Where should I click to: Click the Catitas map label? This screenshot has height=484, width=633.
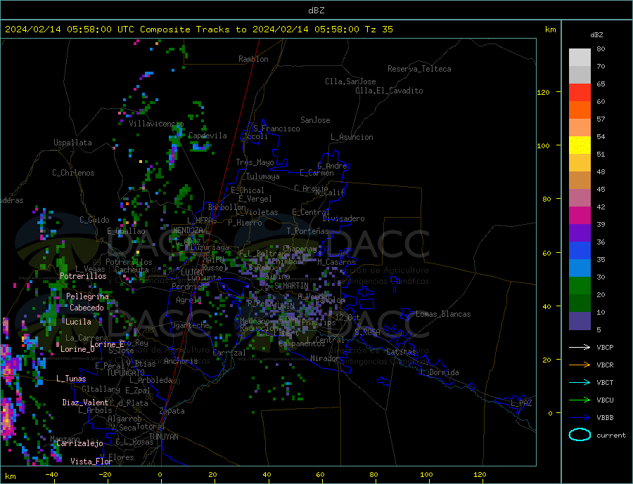point(401,352)
